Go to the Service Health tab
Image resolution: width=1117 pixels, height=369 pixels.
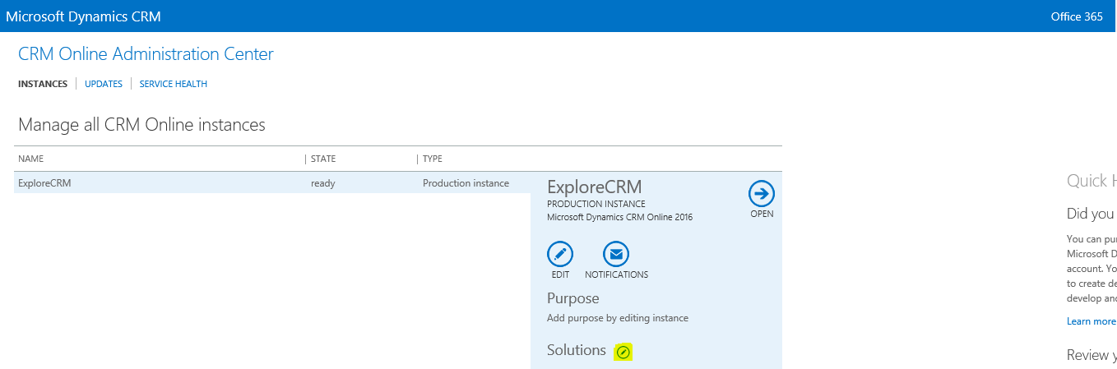pyautogui.click(x=173, y=84)
